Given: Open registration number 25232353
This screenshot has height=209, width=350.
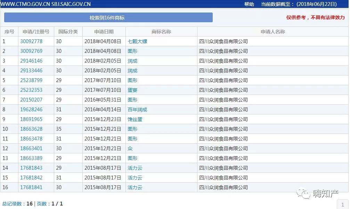Looking at the screenshot, I should click(x=31, y=90).
